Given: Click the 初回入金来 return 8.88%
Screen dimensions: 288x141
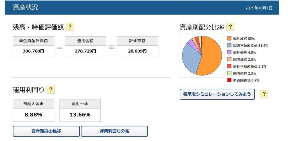Looking at the screenshot, I should 33,115.
